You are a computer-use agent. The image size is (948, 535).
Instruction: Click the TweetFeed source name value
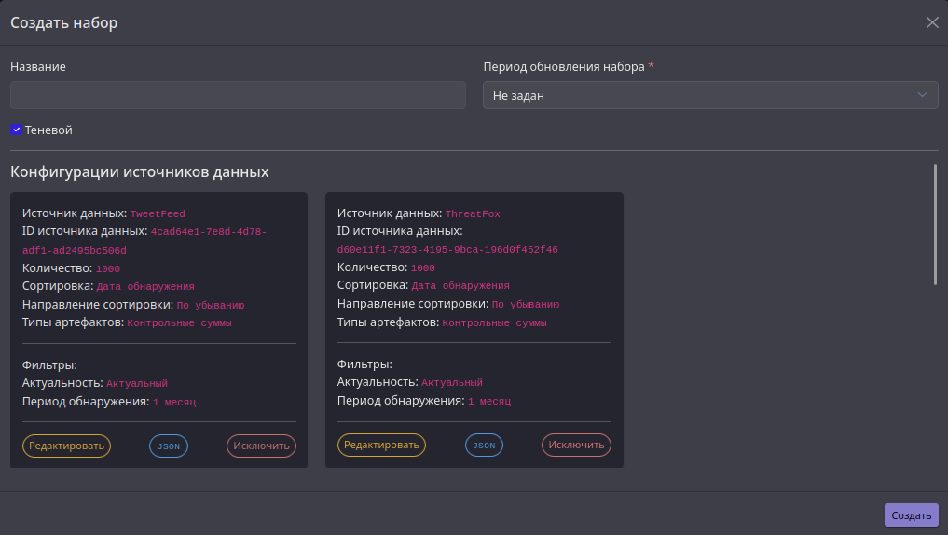pos(158,214)
